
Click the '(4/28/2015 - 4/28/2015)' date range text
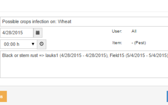point(84,55)
